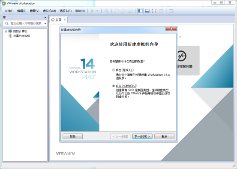
Task: Click the search magnifier icon in library
Action: click(7, 24)
